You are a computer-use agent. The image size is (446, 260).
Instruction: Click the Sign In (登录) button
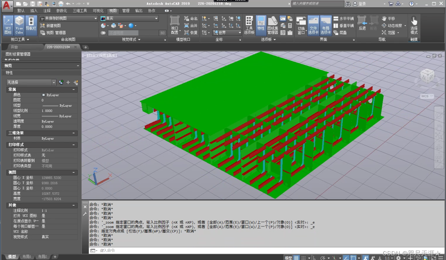tap(359, 4)
